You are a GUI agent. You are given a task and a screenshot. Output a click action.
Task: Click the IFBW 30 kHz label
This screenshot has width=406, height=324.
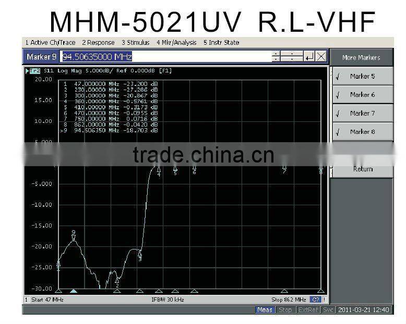168,300
